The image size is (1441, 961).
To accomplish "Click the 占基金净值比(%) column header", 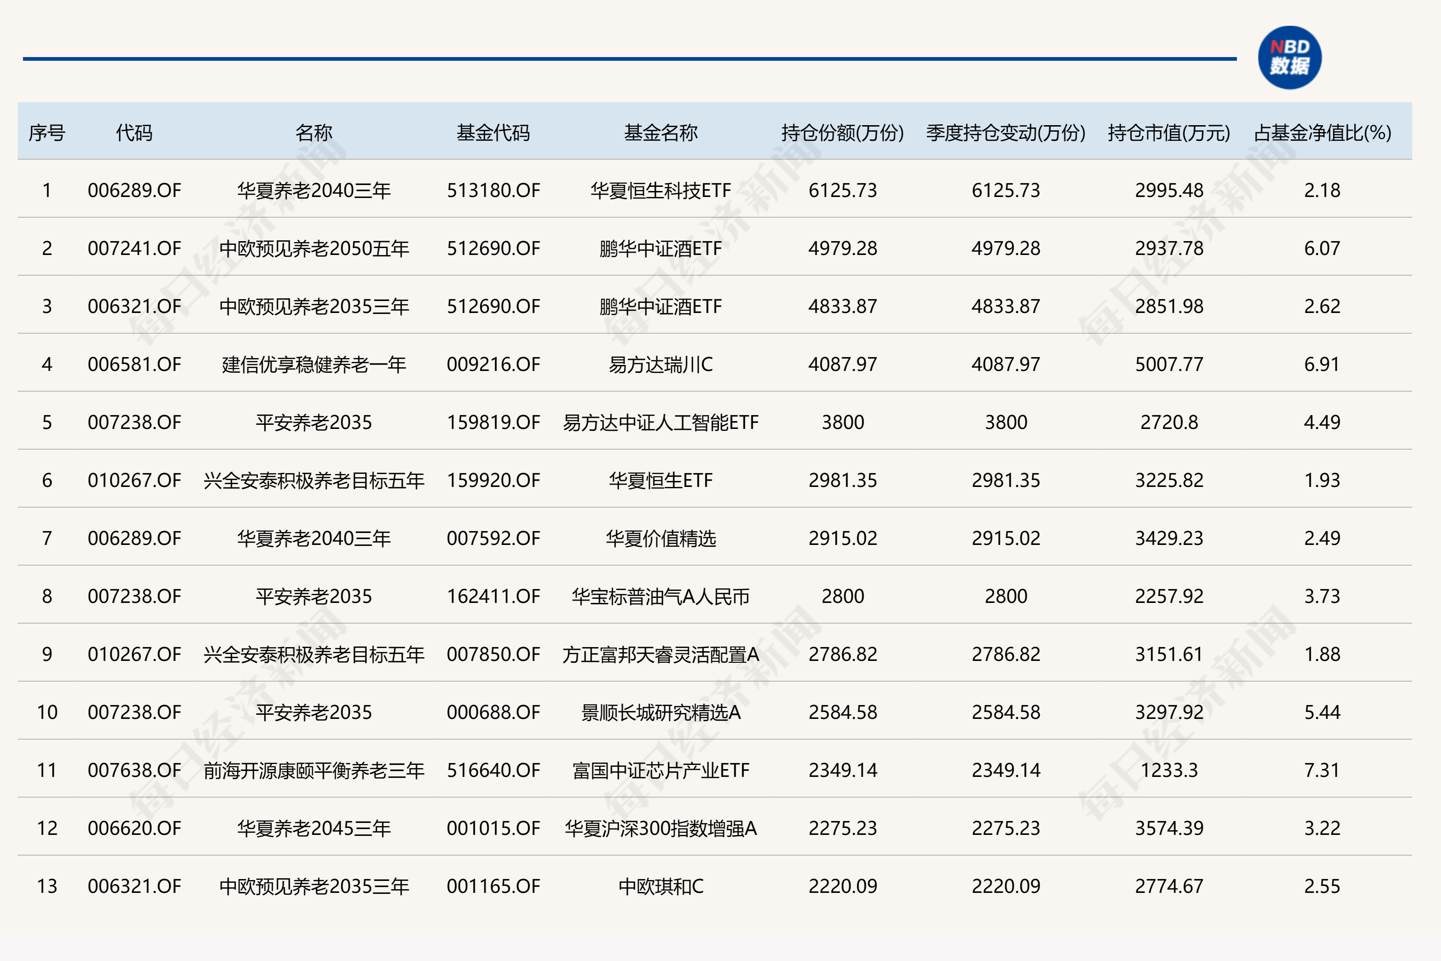I will coord(1322,133).
